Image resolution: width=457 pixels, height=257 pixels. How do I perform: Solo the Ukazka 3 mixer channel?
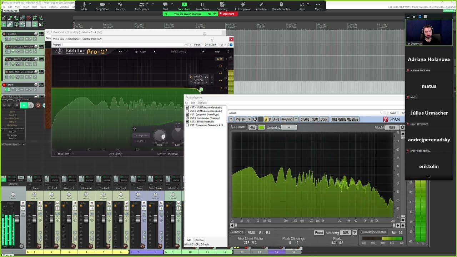click(57, 208)
